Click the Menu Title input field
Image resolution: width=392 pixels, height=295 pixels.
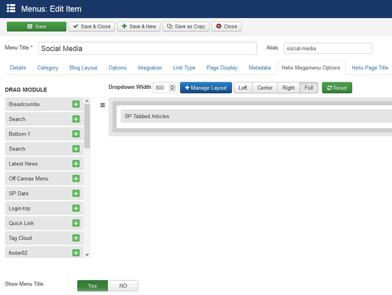pos(148,48)
